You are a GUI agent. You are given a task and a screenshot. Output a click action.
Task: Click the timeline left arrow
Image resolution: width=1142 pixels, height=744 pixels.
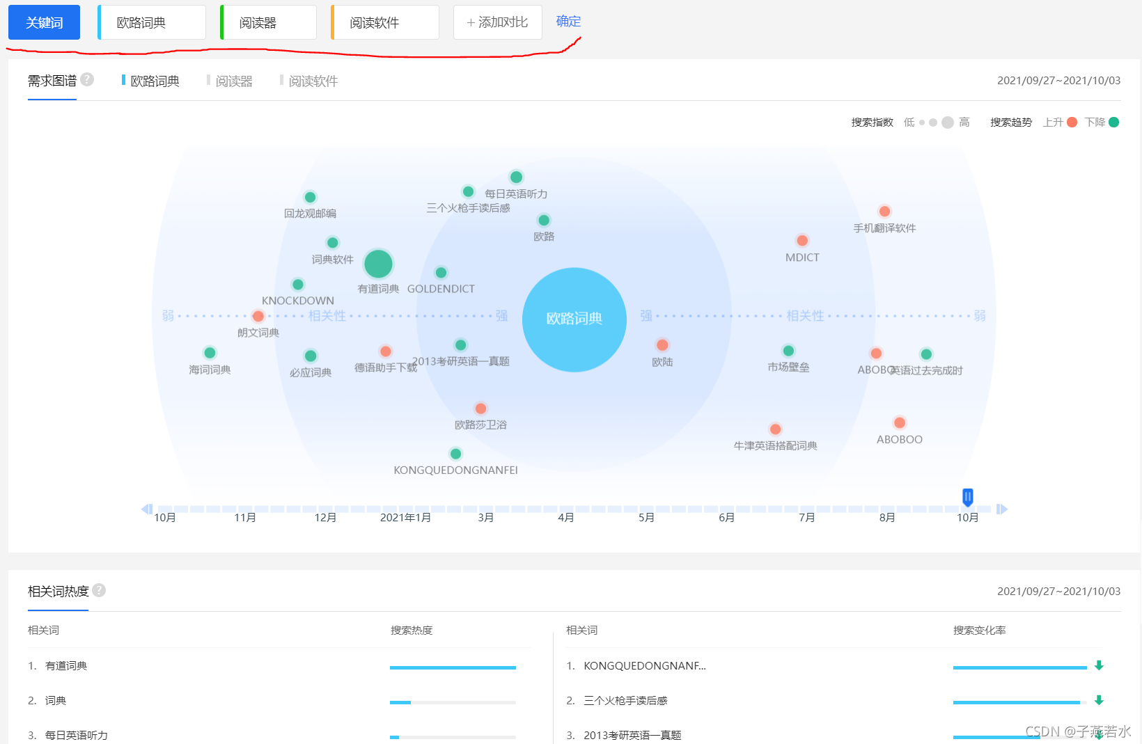coord(147,509)
